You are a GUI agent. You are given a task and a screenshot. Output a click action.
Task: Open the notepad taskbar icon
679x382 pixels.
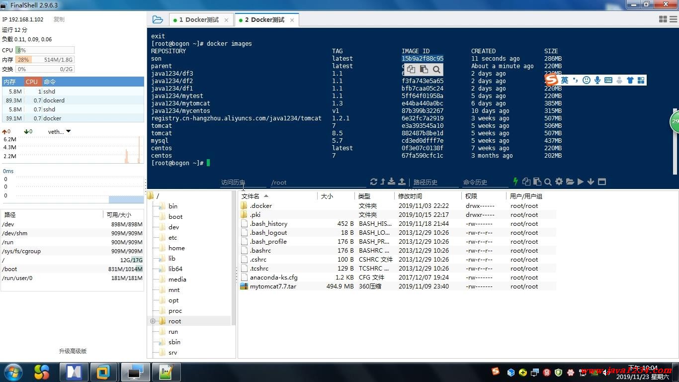point(166,372)
